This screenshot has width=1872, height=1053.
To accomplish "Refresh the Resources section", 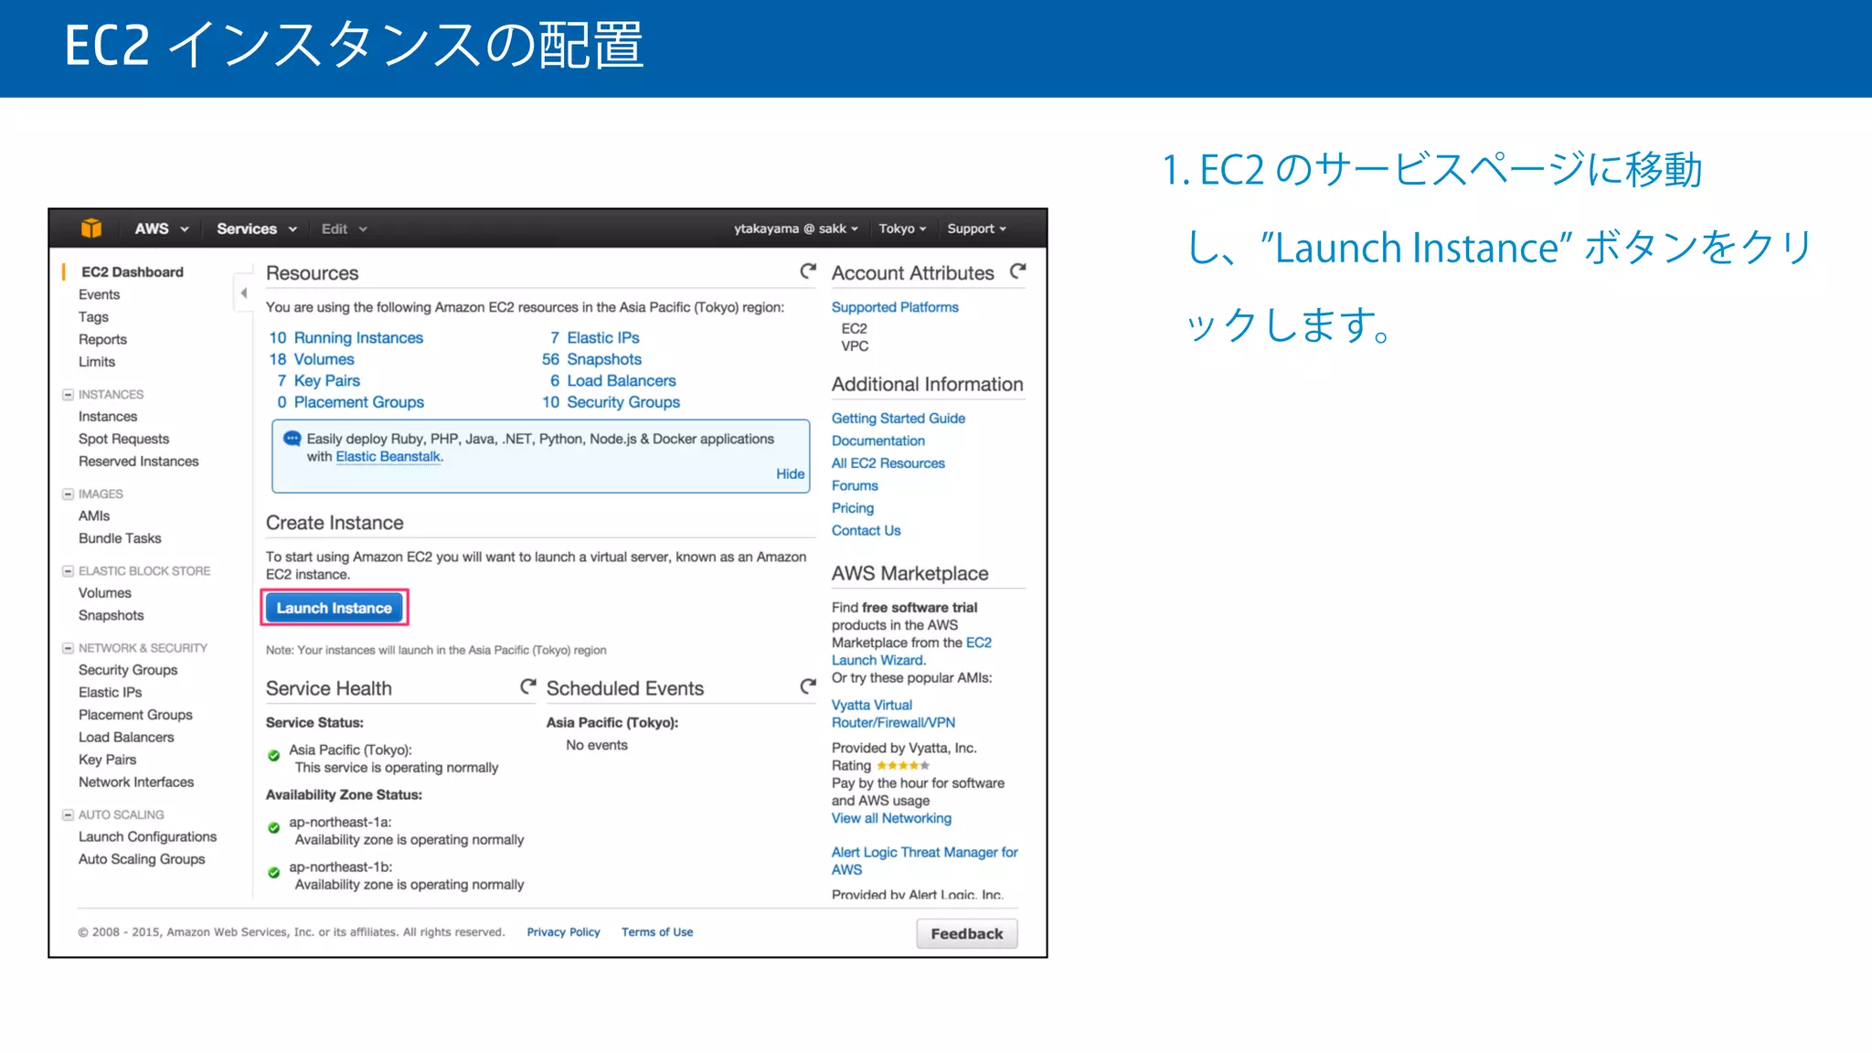I will click(x=808, y=271).
